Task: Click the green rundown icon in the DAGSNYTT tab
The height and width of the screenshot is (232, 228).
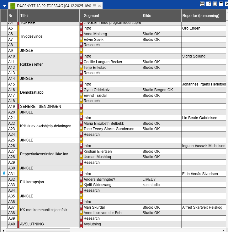Action: pyautogui.click(x=13, y=6)
